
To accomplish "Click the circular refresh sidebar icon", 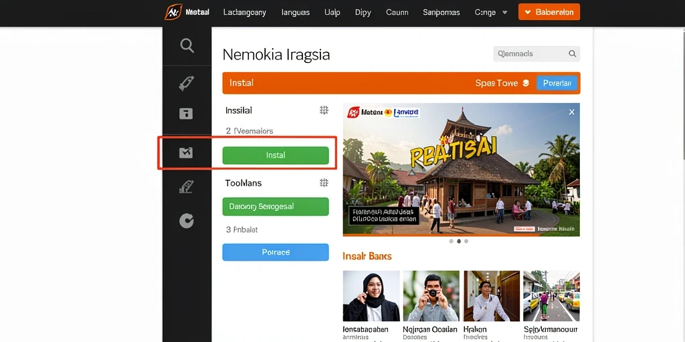I will 186,221.
